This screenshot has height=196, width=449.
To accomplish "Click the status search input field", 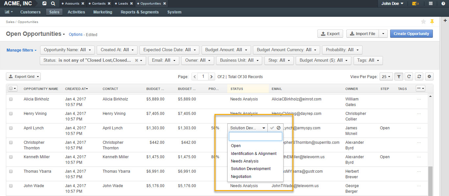I will click(256, 137).
